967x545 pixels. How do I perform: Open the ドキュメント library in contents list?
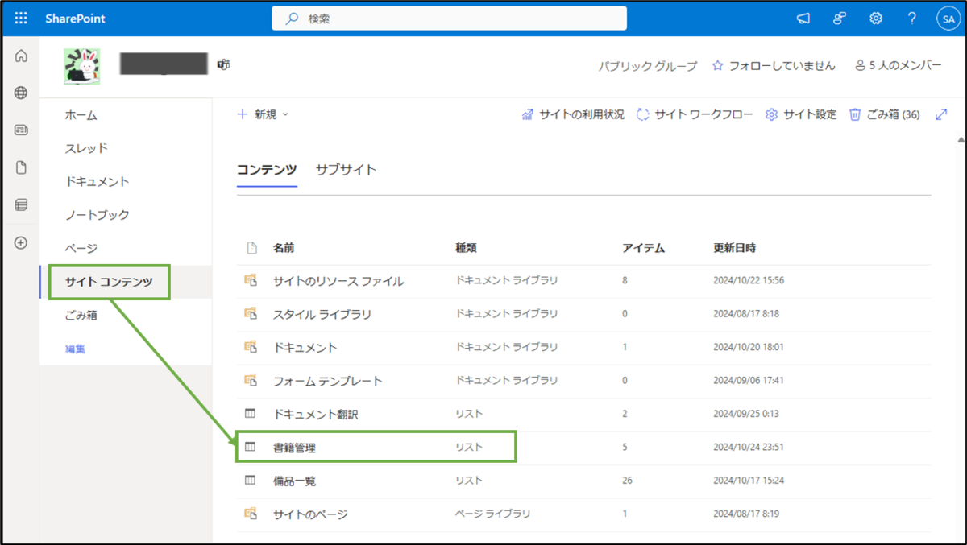coord(305,347)
